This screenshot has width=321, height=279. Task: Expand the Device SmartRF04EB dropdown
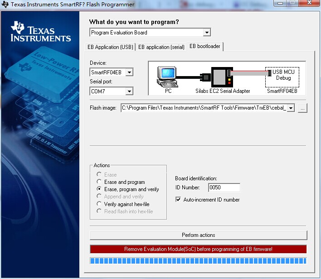pos(129,72)
